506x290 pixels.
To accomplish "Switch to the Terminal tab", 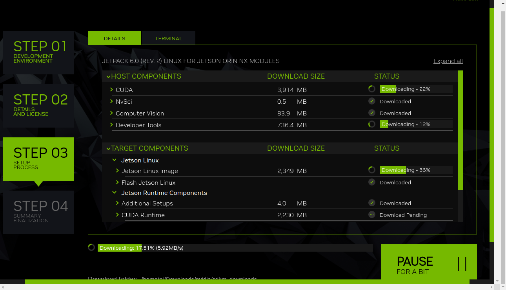I will 169,38.
